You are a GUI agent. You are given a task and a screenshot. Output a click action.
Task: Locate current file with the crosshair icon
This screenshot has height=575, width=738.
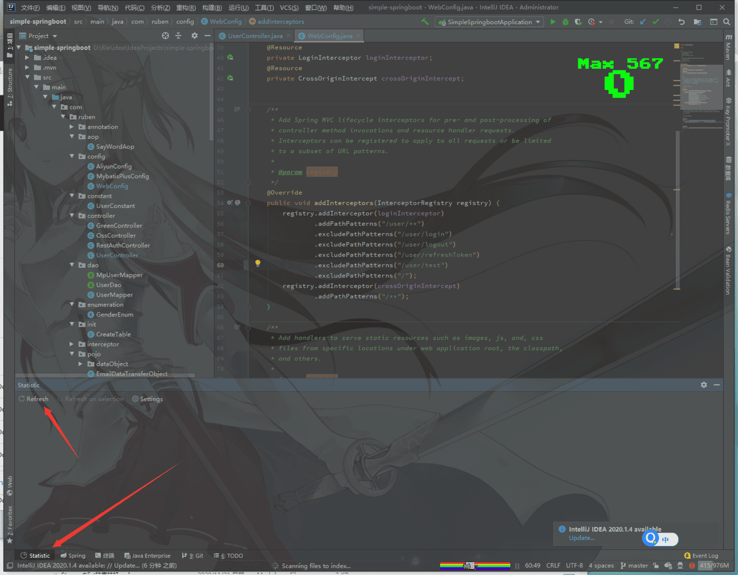pos(165,36)
